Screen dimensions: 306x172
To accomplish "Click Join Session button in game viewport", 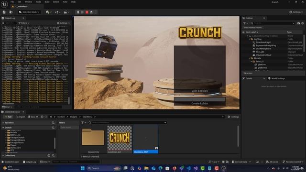I will coord(200,91).
